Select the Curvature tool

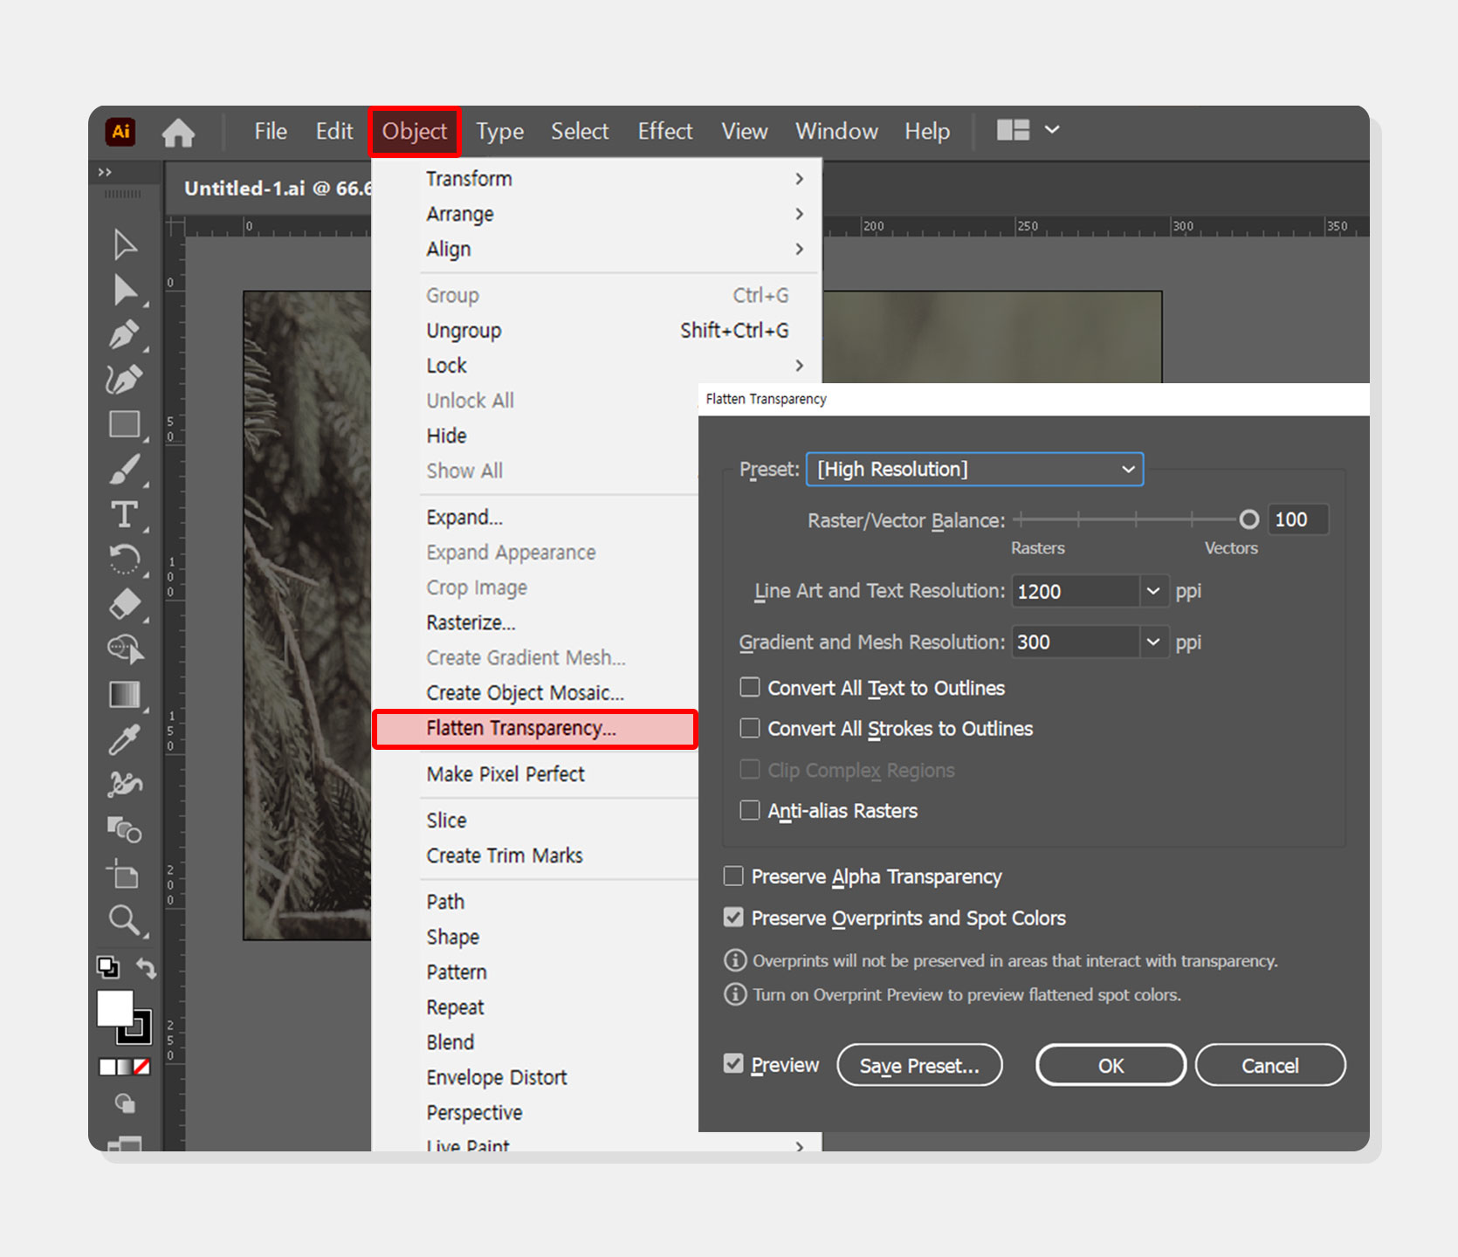(125, 380)
